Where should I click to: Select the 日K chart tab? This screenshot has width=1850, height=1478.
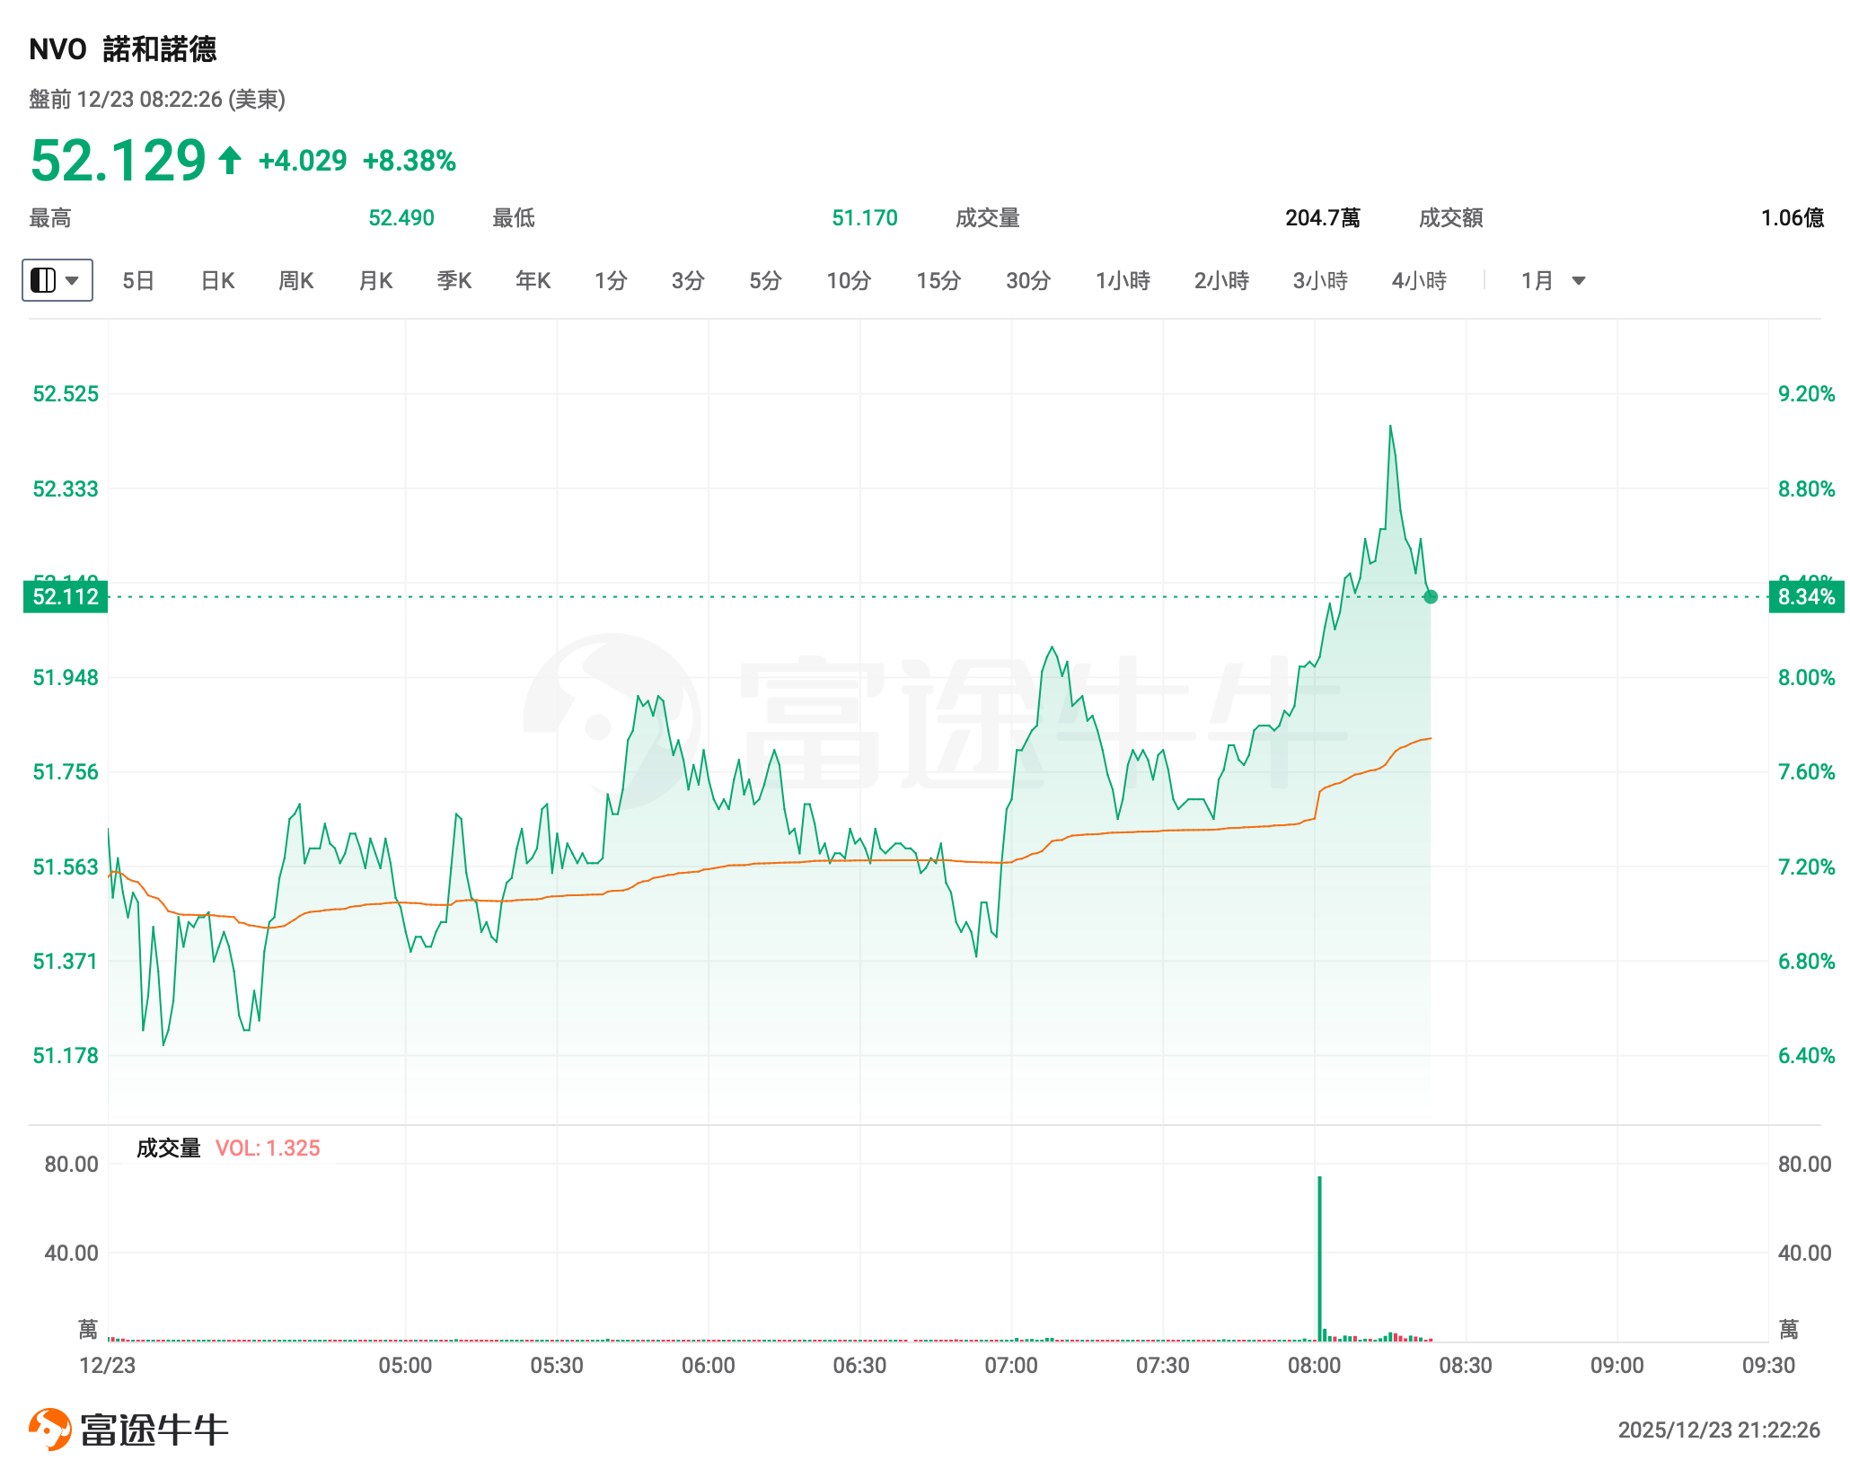coord(217,281)
